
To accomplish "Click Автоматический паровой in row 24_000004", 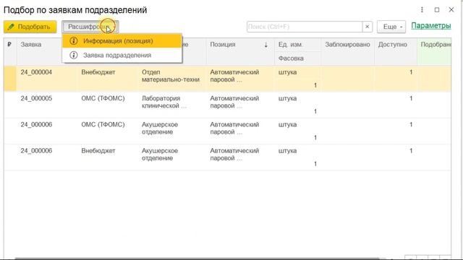I will [x=234, y=76].
